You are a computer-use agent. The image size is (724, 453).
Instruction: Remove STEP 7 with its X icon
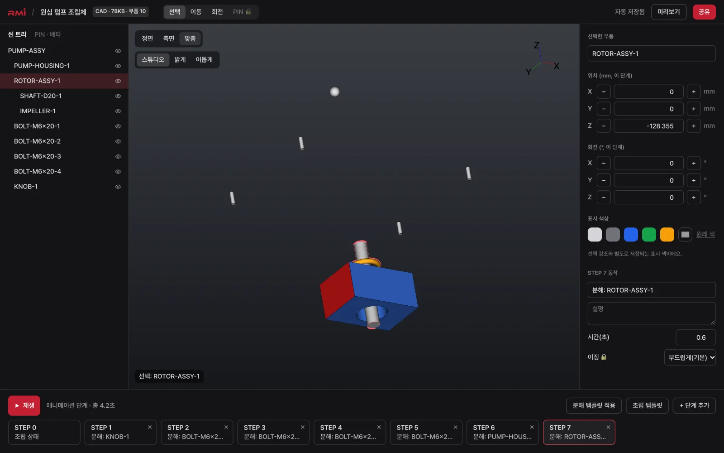(x=609, y=427)
